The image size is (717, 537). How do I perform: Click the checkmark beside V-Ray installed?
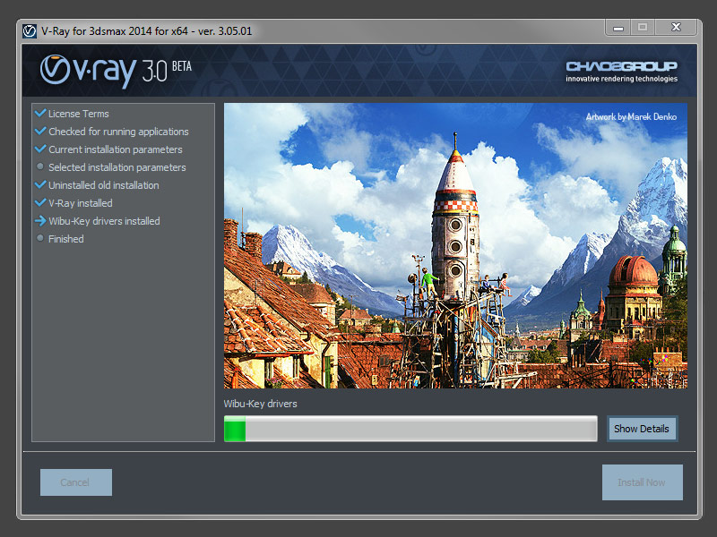40,202
